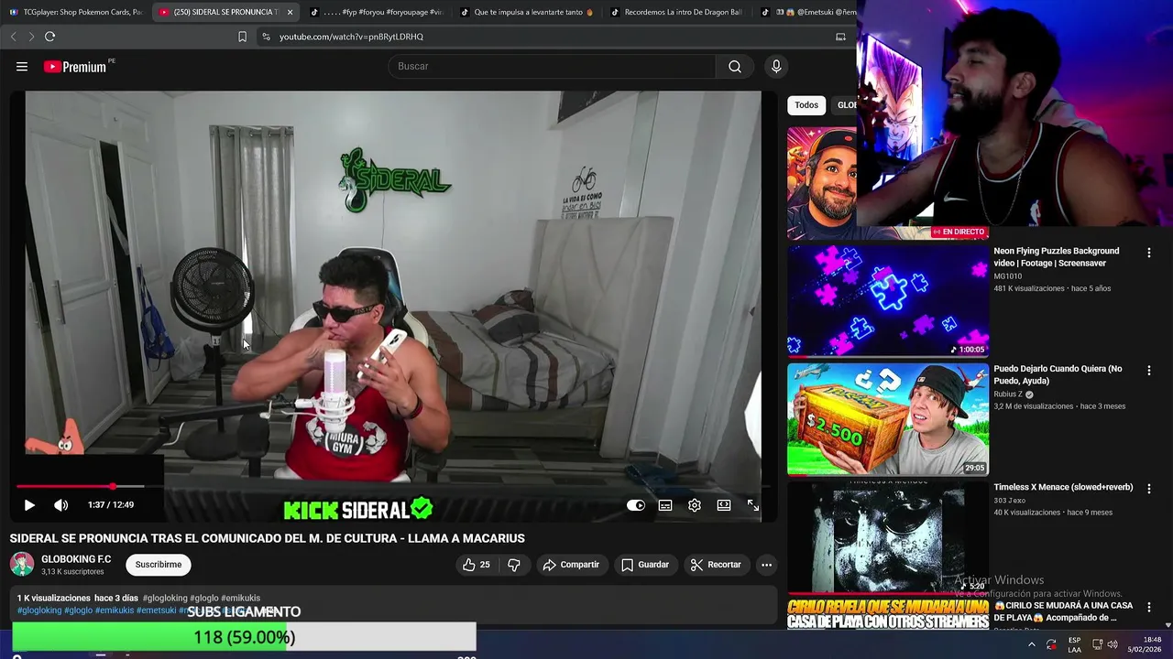The height and width of the screenshot is (659, 1173).
Task: Switch to Que te impulsa a levantarte tab
Action: [527, 12]
